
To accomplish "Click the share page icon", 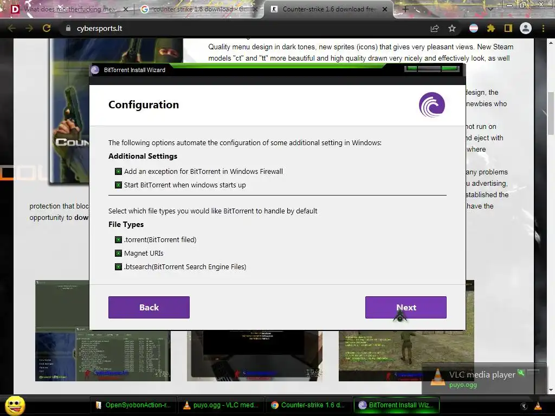I will 435,28.
